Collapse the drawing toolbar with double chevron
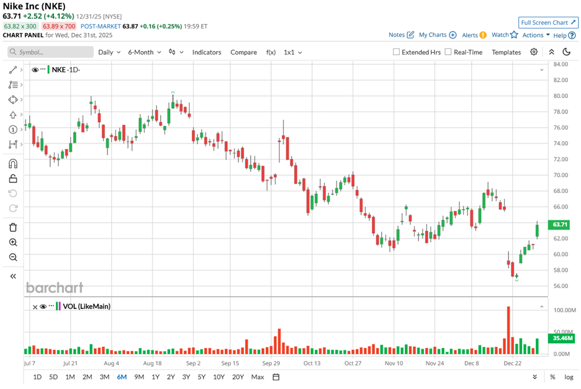 pyautogui.click(x=13, y=276)
